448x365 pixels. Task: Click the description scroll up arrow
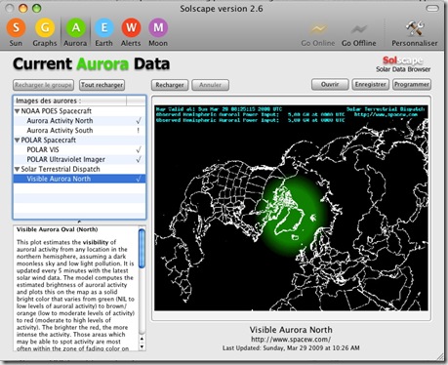(x=142, y=339)
